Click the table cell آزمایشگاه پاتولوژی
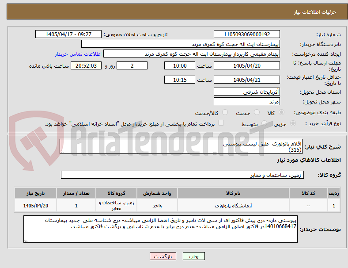This screenshot has width=348, height=268. pyautogui.click(x=233, y=206)
